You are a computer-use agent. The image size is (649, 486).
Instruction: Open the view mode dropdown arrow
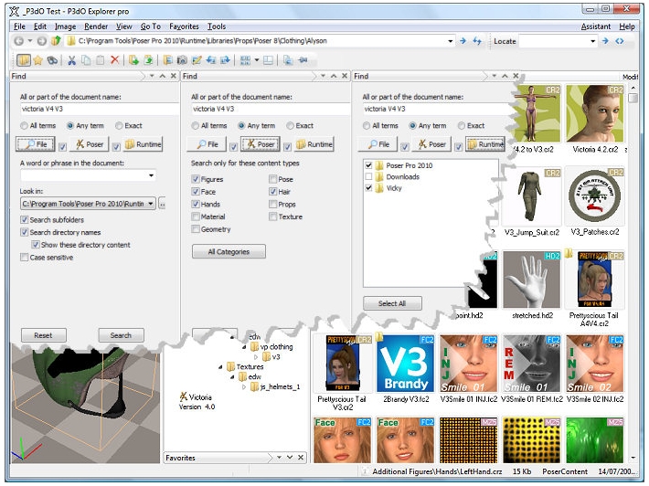tap(257, 60)
